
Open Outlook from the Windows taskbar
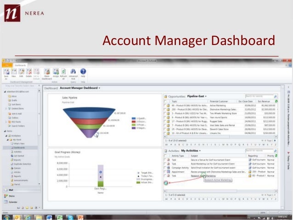(x=17, y=217)
